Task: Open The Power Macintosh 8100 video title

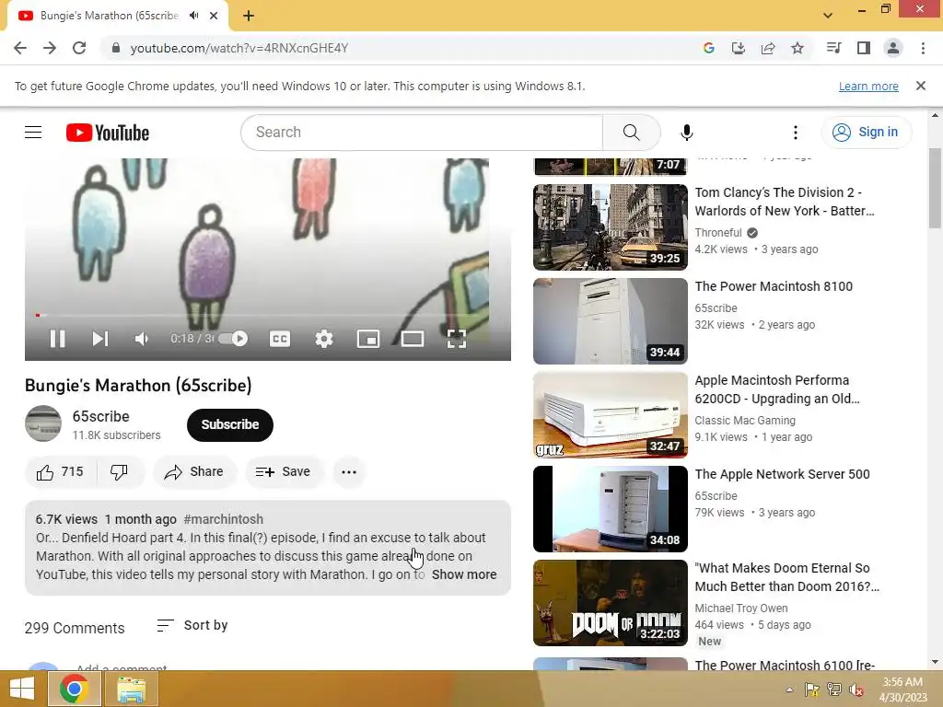Action: point(774,287)
